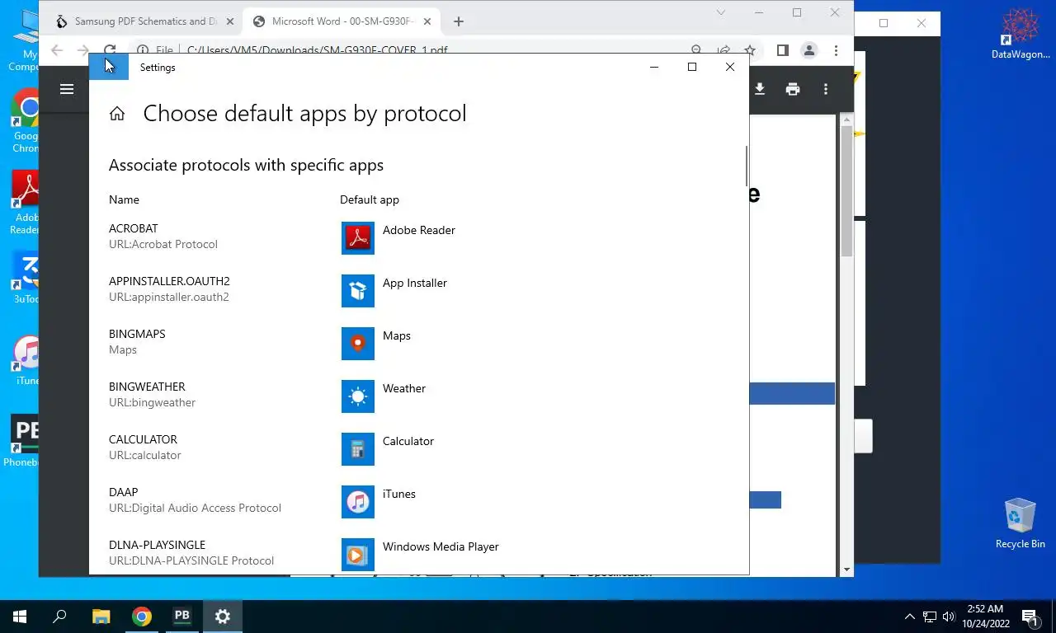
Task: Change default app Maps
Action: click(x=396, y=335)
